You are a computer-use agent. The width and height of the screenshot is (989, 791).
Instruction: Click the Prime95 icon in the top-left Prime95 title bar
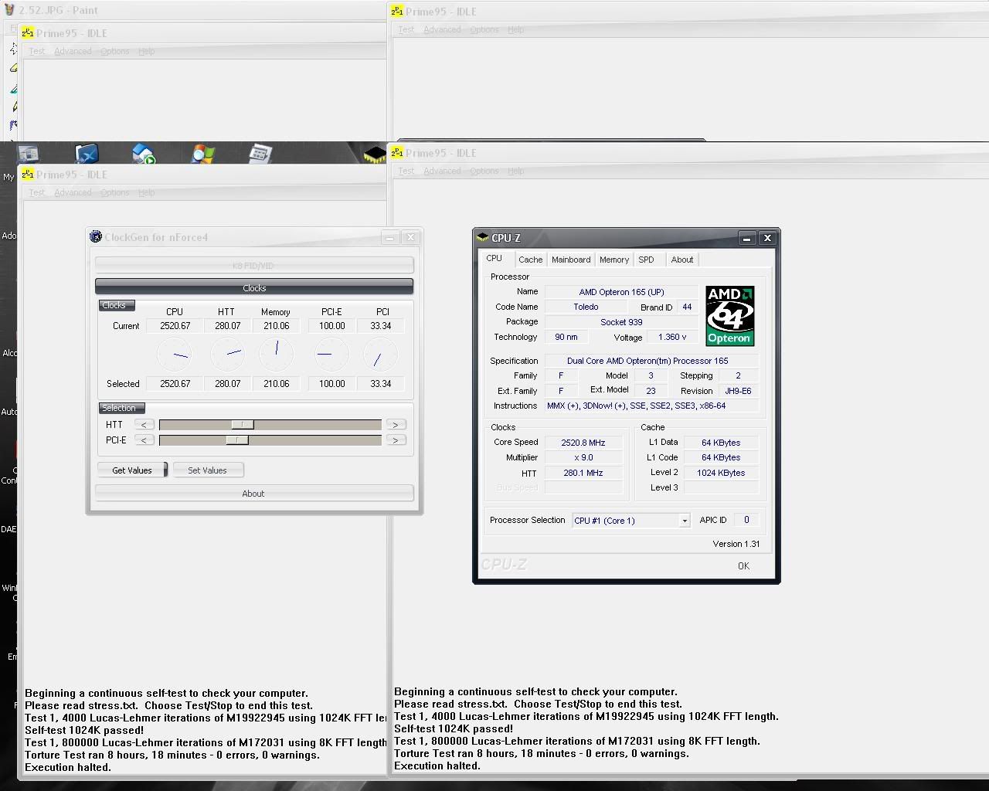coord(28,32)
